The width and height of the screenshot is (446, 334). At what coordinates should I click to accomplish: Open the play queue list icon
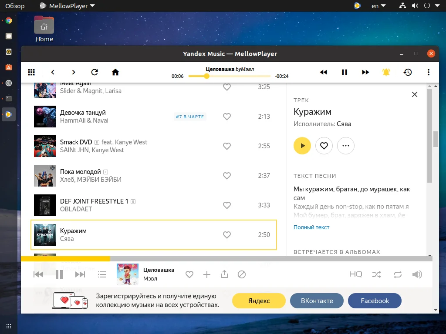pyautogui.click(x=102, y=274)
